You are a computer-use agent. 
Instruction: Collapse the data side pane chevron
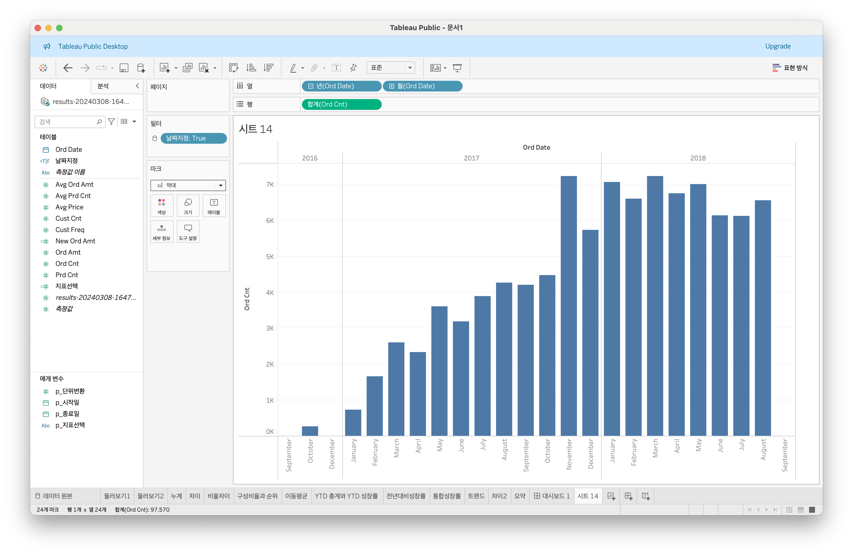click(137, 86)
